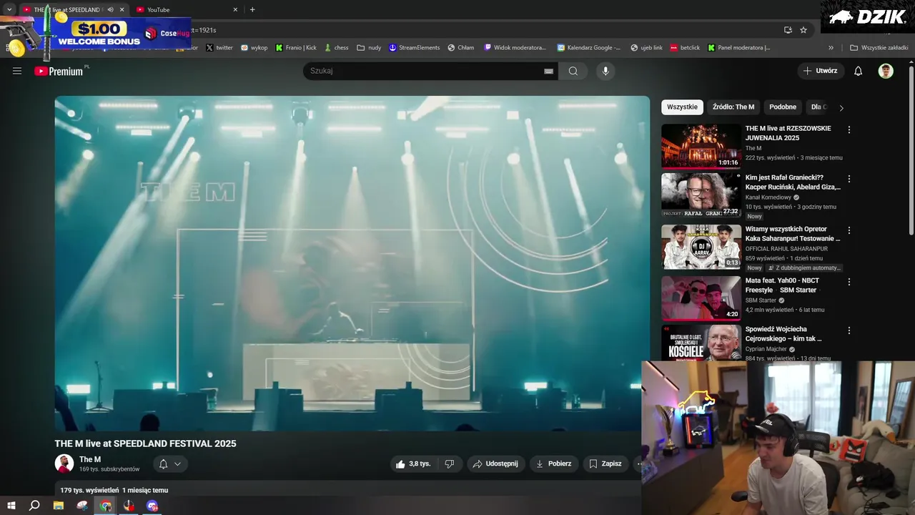915x515 pixels.
Task: Show hidden bookmarks with double chevron
Action: [x=831, y=48]
